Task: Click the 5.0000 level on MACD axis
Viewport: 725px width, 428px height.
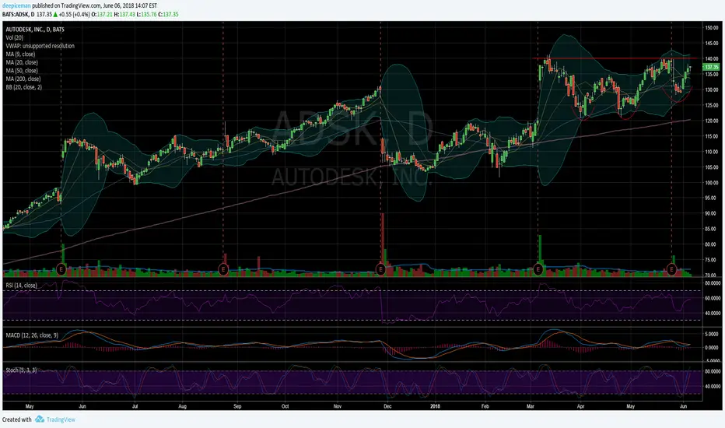Action: coord(713,334)
